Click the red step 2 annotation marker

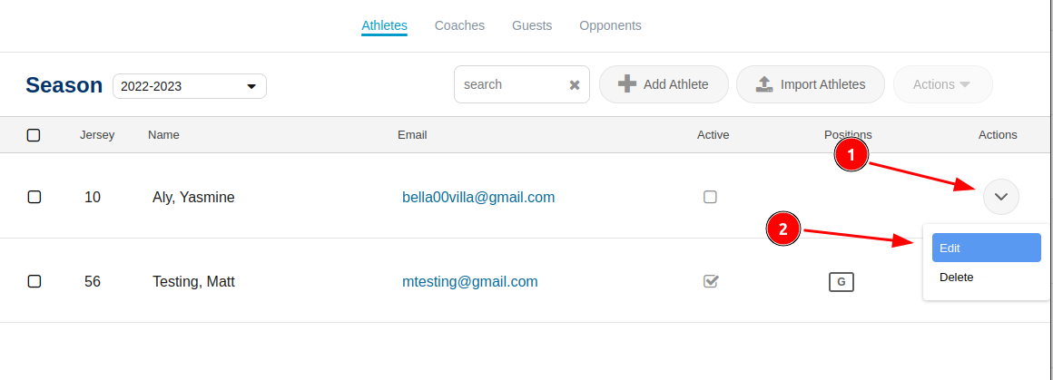(783, 229)
